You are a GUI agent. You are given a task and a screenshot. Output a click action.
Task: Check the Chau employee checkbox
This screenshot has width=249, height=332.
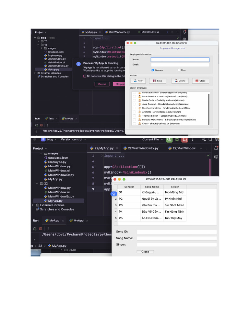[x=134, y=124]
